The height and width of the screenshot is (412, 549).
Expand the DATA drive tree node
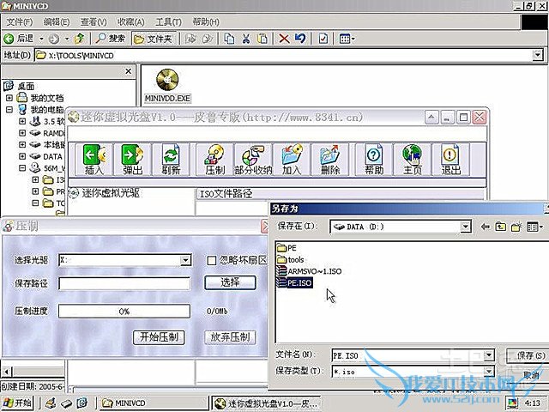pyautogui.click(x=22, y=156)
